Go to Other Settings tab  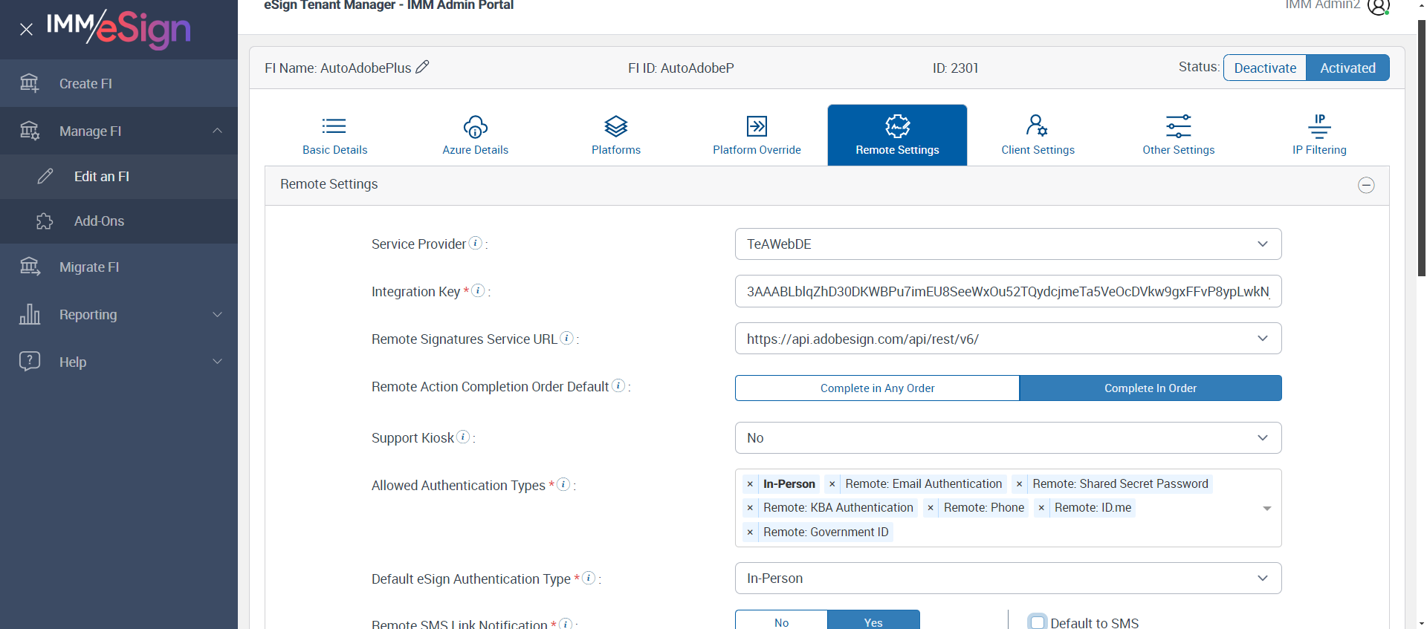[1179, 135]
